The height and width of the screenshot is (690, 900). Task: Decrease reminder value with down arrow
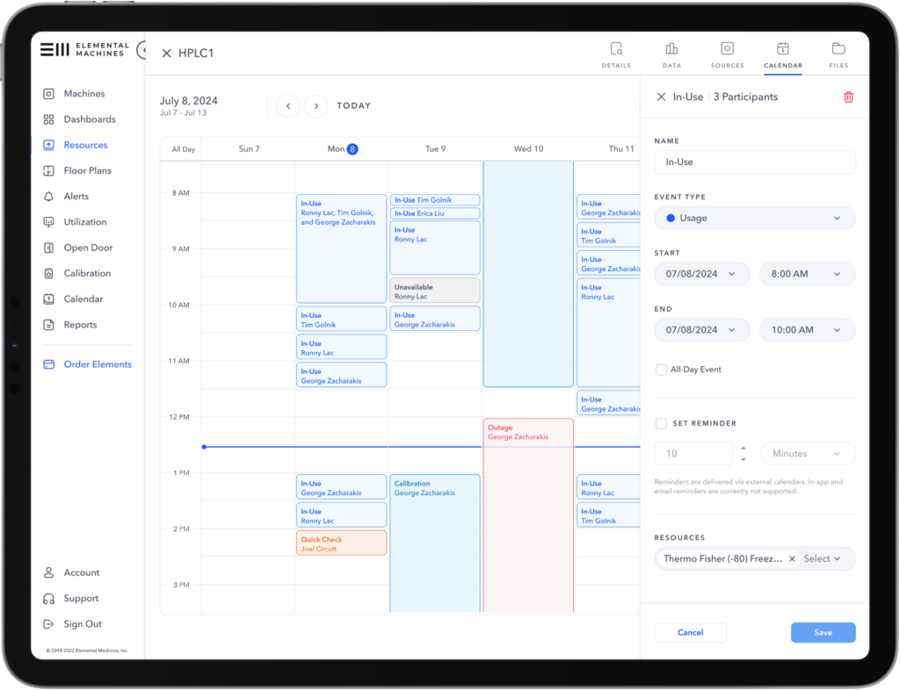point(744,460)
